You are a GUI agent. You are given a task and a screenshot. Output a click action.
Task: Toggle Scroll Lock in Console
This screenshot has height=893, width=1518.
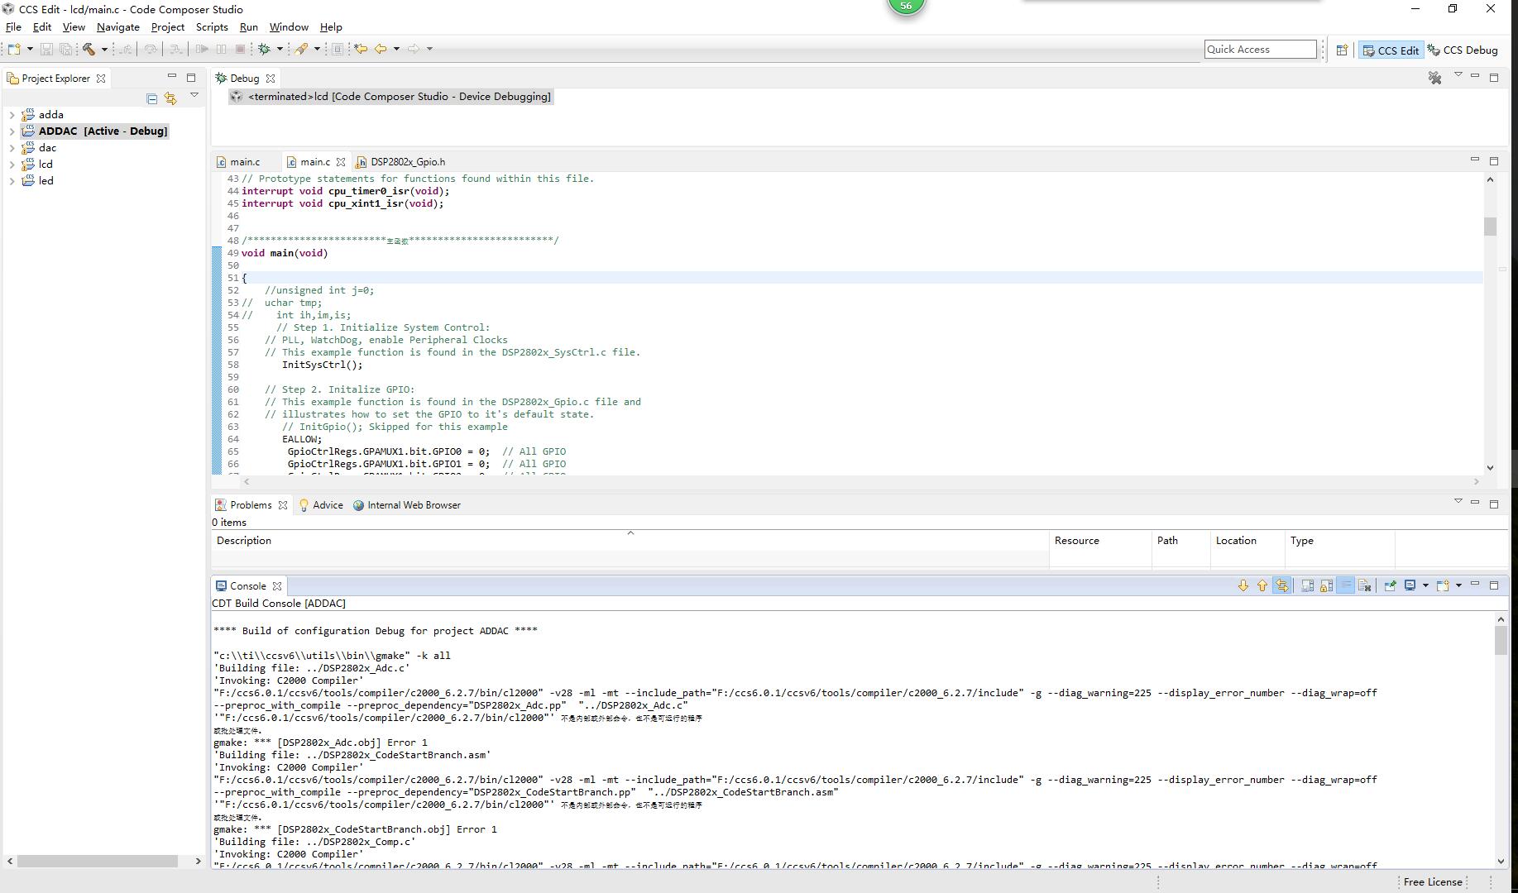pos(1326,585)
